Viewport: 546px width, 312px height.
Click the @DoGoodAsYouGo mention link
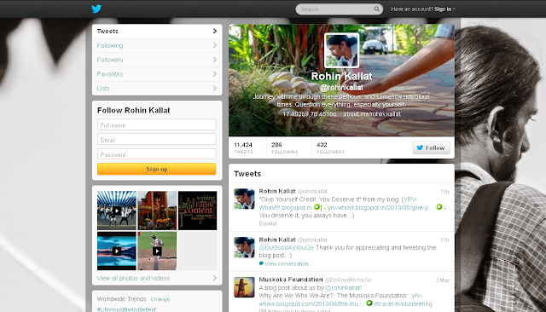287,248
